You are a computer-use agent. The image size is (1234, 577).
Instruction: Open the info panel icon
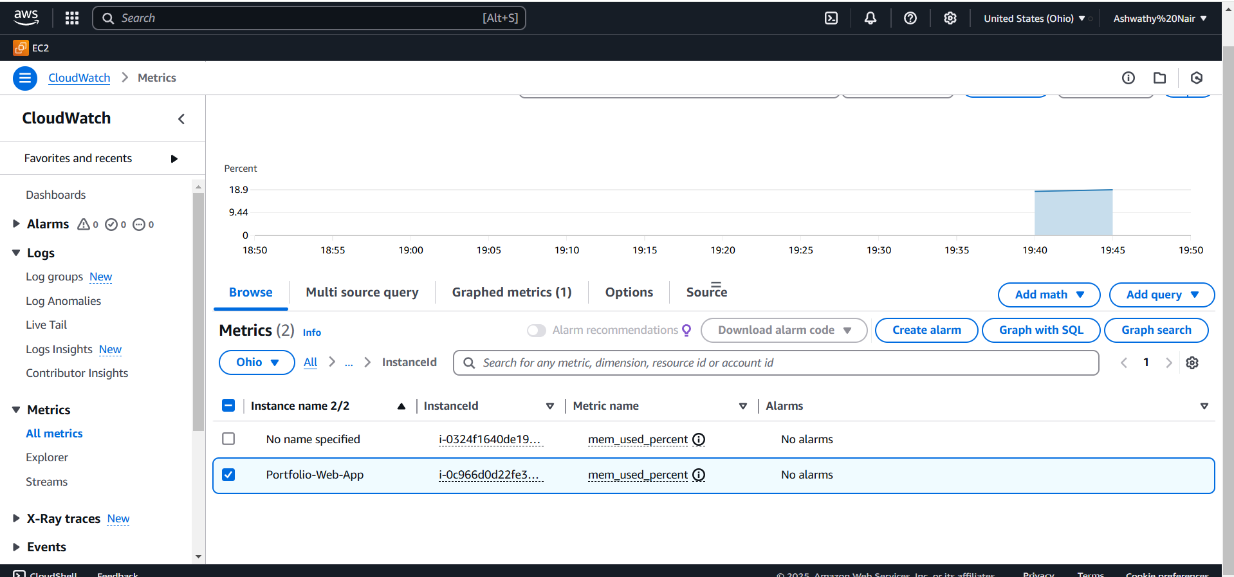[x=1128, y=78]
